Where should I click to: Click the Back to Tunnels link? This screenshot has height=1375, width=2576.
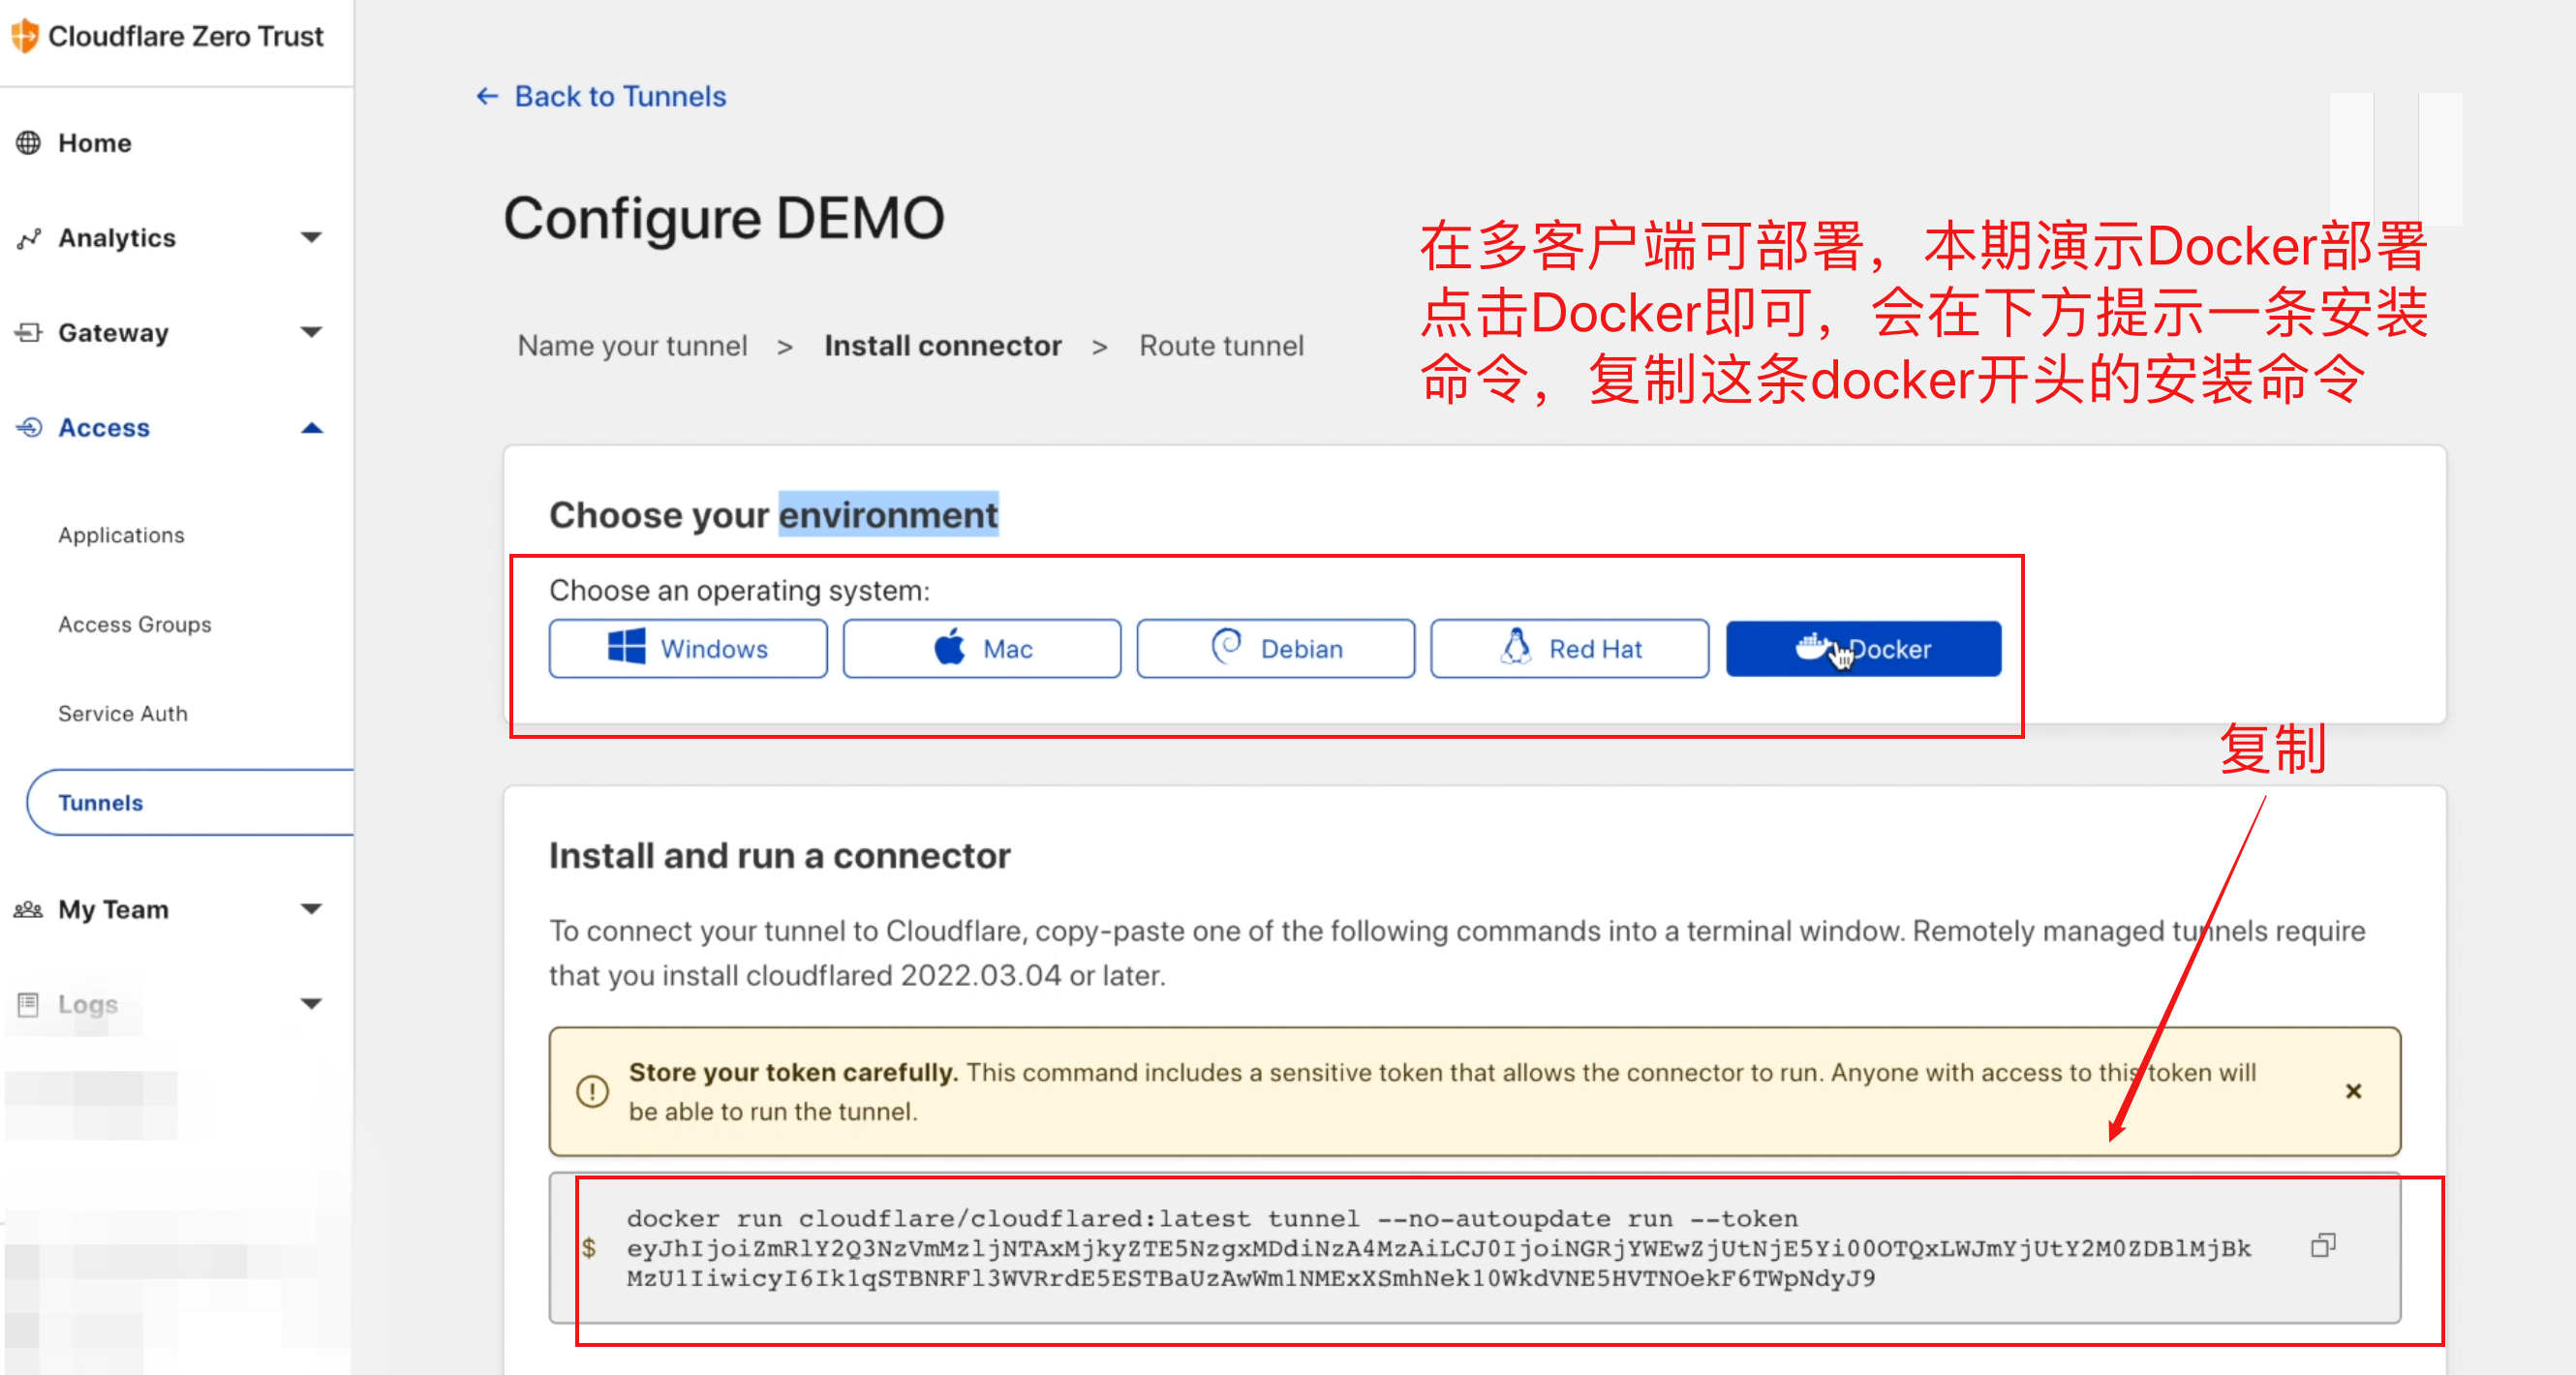pyautogui.click(x=599, y=96)
